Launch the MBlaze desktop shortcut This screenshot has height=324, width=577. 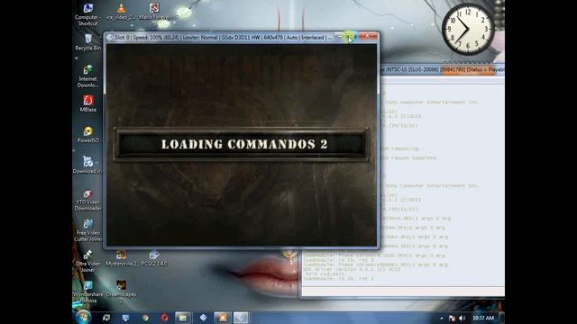[x=88, y=103]
